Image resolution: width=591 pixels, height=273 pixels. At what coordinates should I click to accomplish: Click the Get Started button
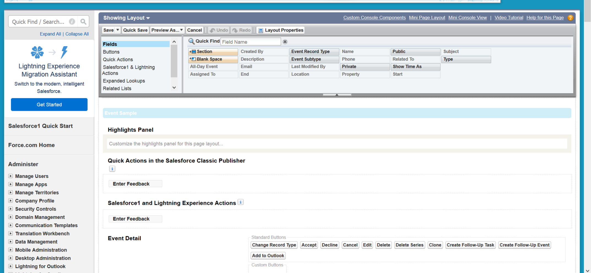[x=49, y=104]
